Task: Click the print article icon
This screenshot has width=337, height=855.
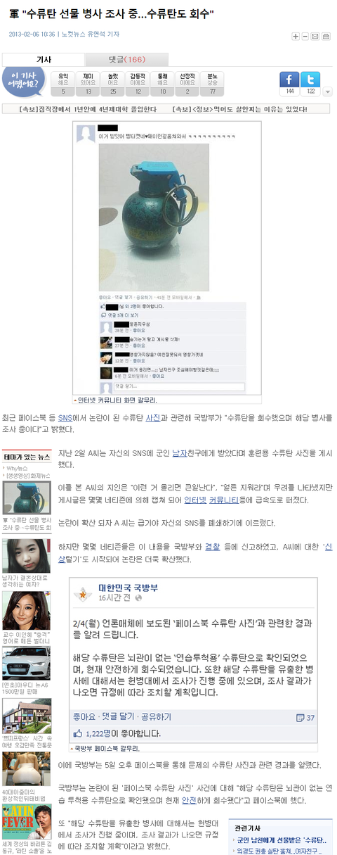Action: 326,36
